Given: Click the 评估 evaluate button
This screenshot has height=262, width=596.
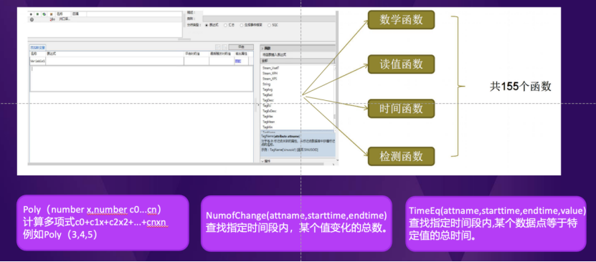Looking at the screenshot, I should [x=240, y=47].
